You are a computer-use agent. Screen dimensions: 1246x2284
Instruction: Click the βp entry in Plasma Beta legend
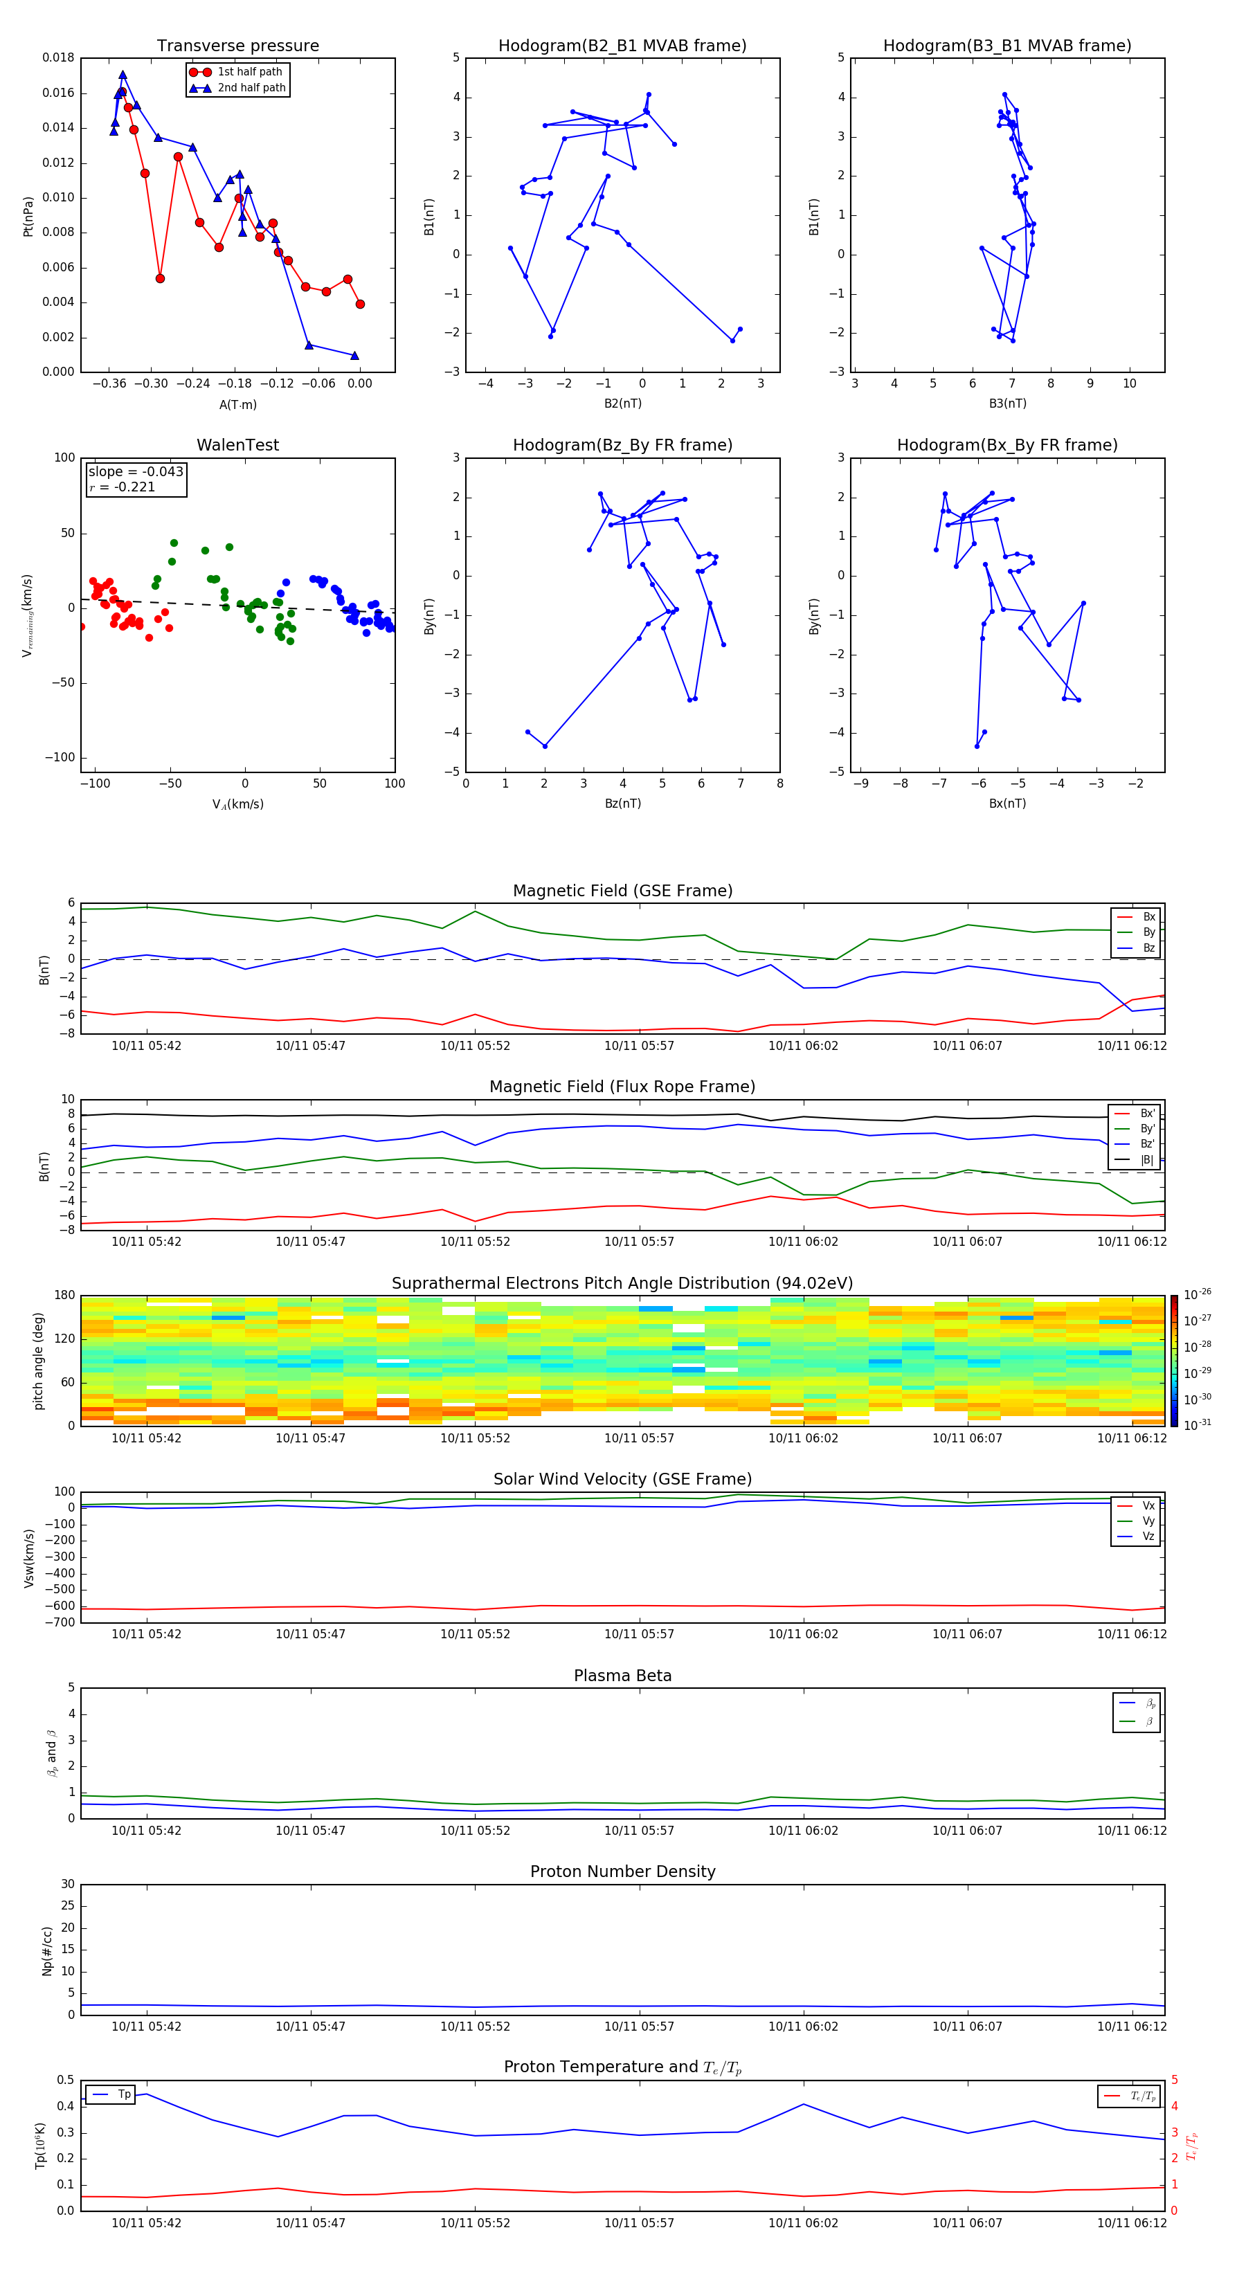tap(1137, 1703)
